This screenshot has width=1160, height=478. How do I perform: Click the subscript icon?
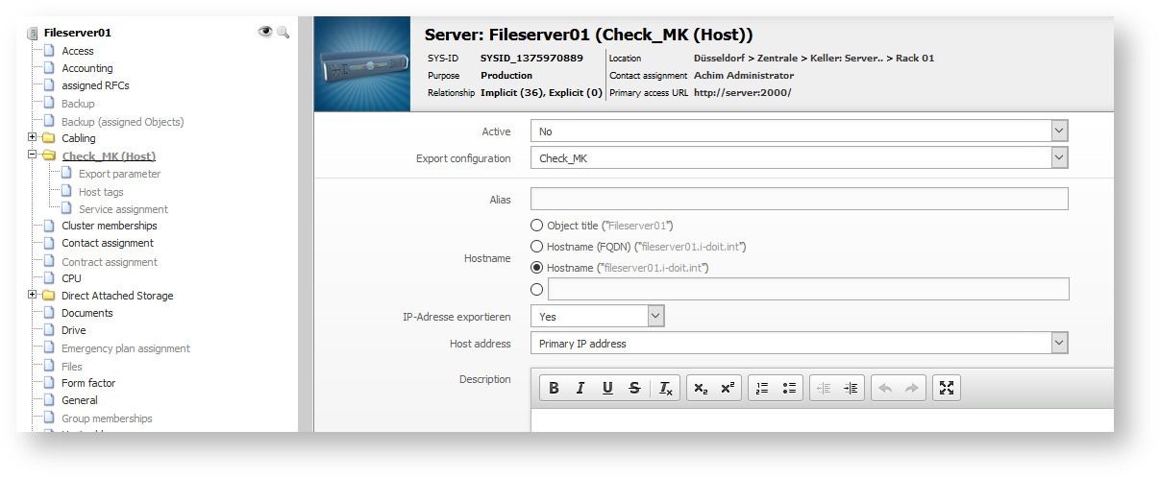pos(701,388)
